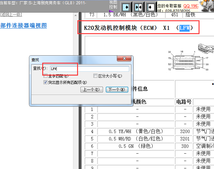The height and width of the screenshot is (169, 214).
Task: Click the hotline phone number text
Action: 177,11
